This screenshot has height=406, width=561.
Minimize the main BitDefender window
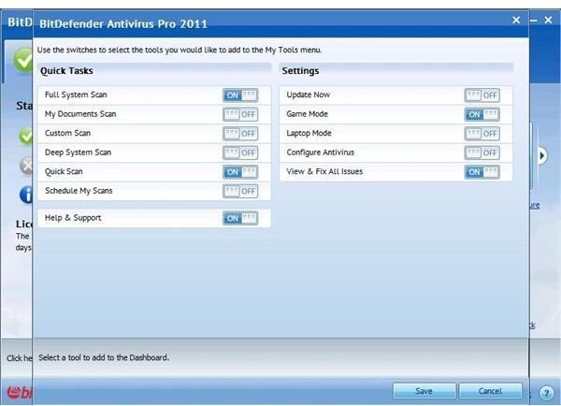[534, 21]
